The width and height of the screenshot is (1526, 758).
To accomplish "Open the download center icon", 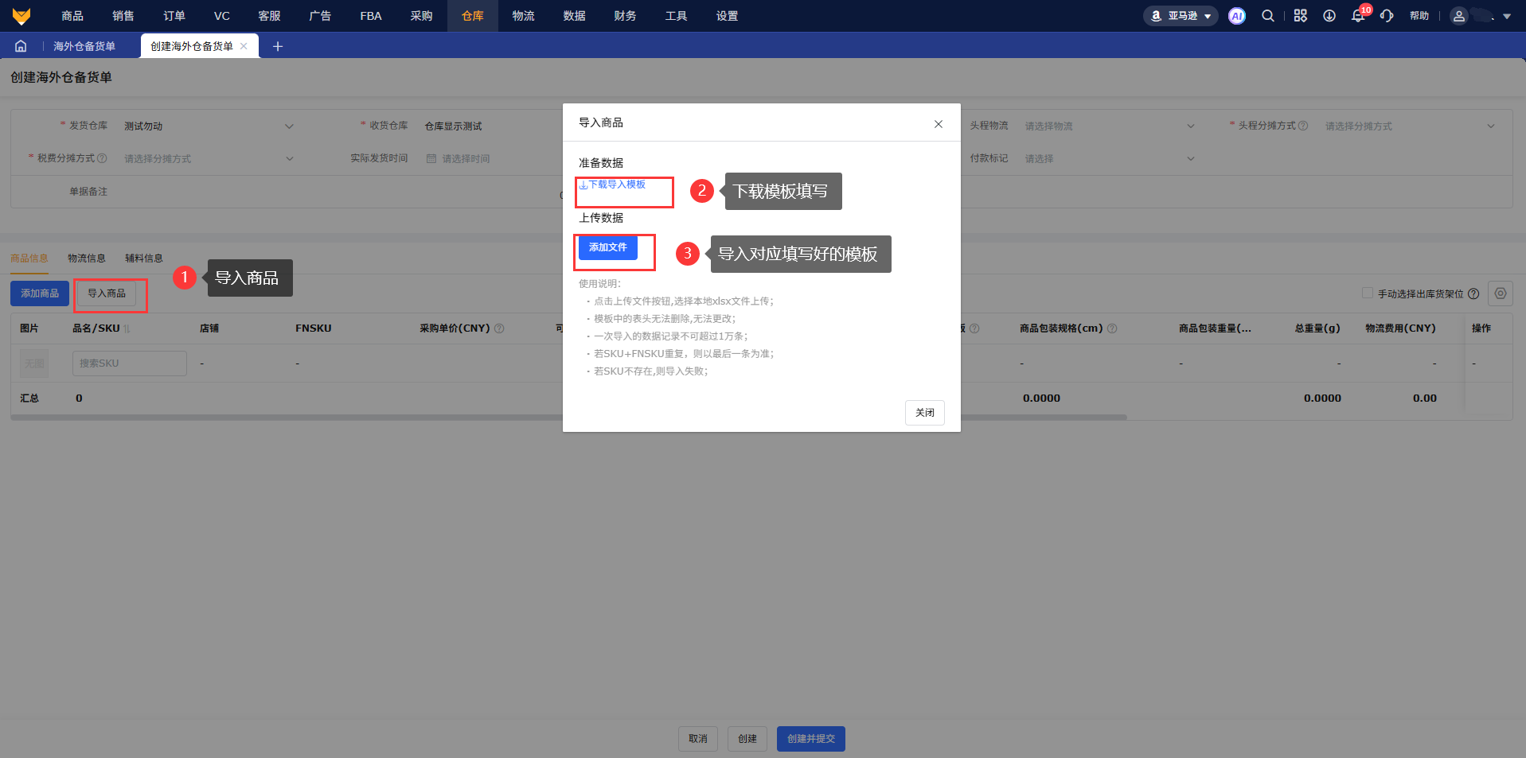I will (1329, 16).
